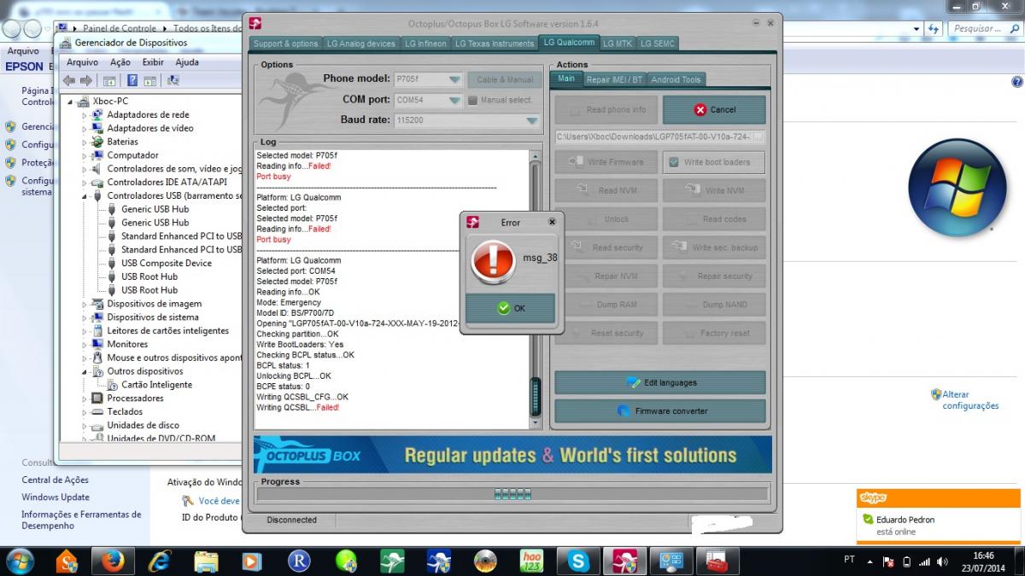Open the Arquivo menu in Device Manager
Image resolution: width=1025 pixels, height=576 pixels.
click(82, 62)
